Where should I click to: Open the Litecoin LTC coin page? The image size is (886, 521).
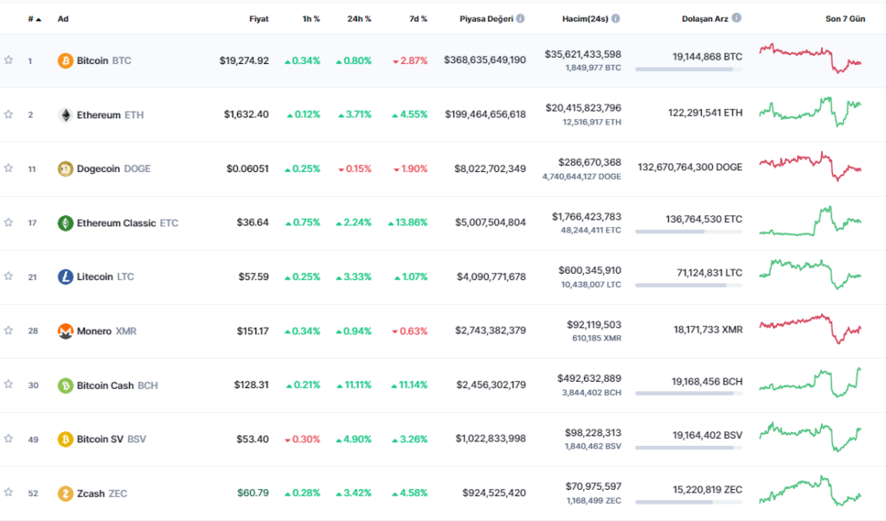pos(105,276)
